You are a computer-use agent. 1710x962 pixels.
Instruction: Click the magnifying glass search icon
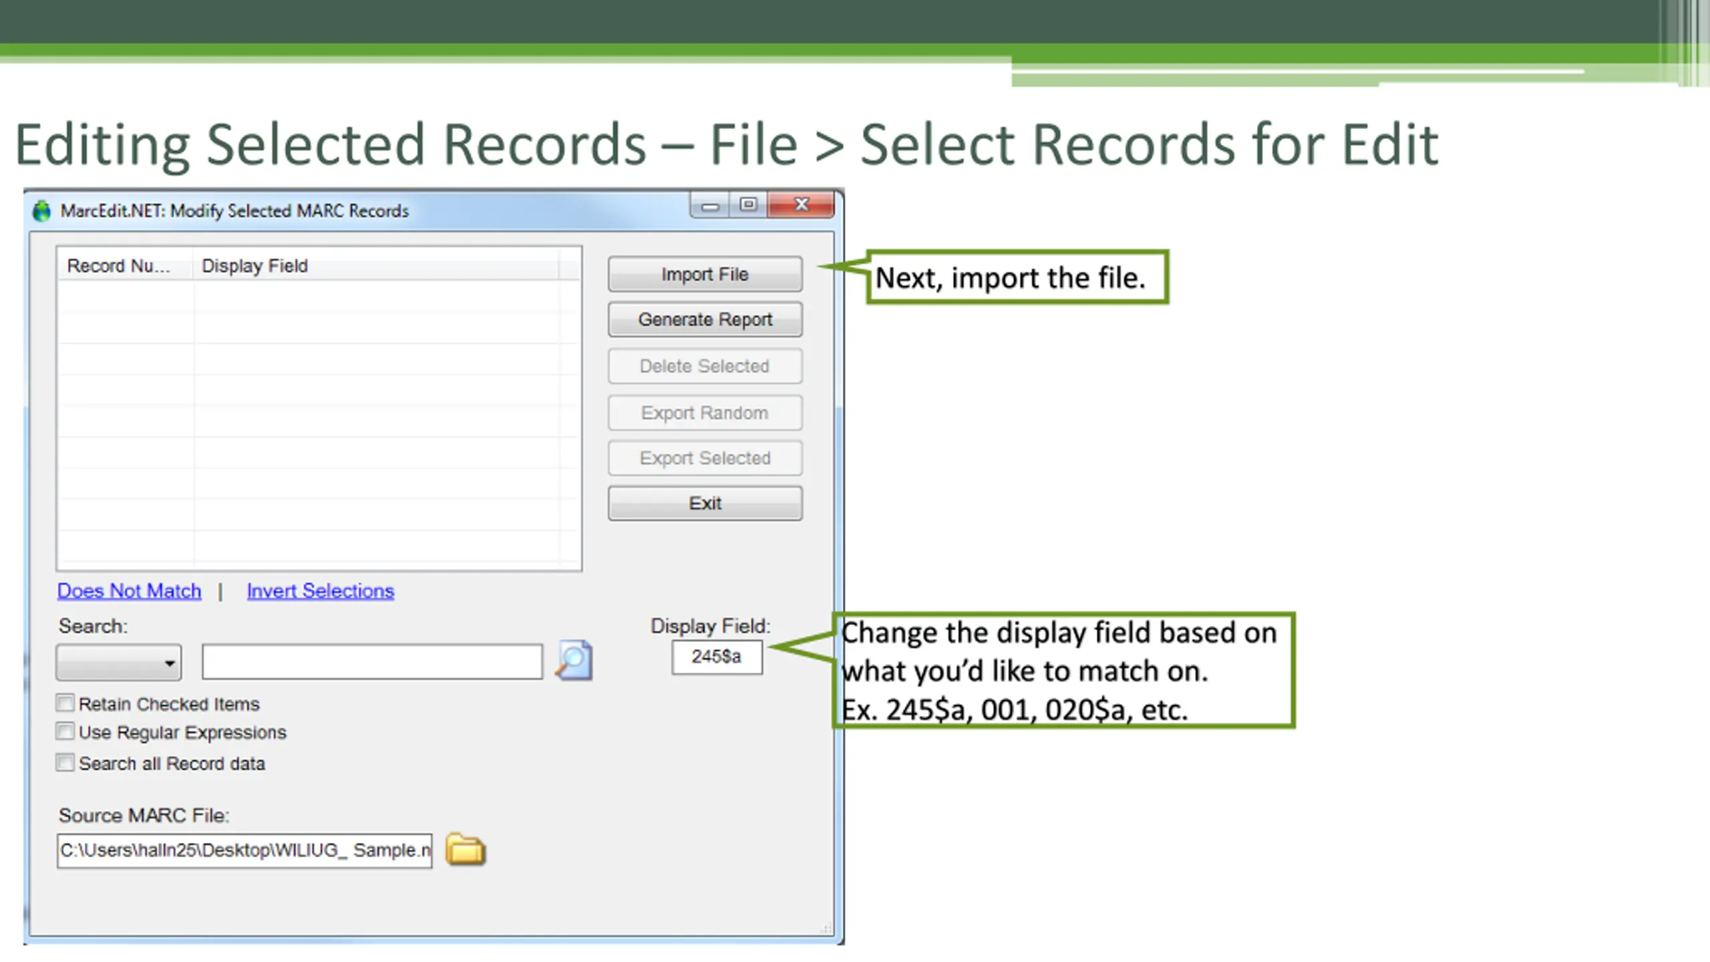coord(574,661)
